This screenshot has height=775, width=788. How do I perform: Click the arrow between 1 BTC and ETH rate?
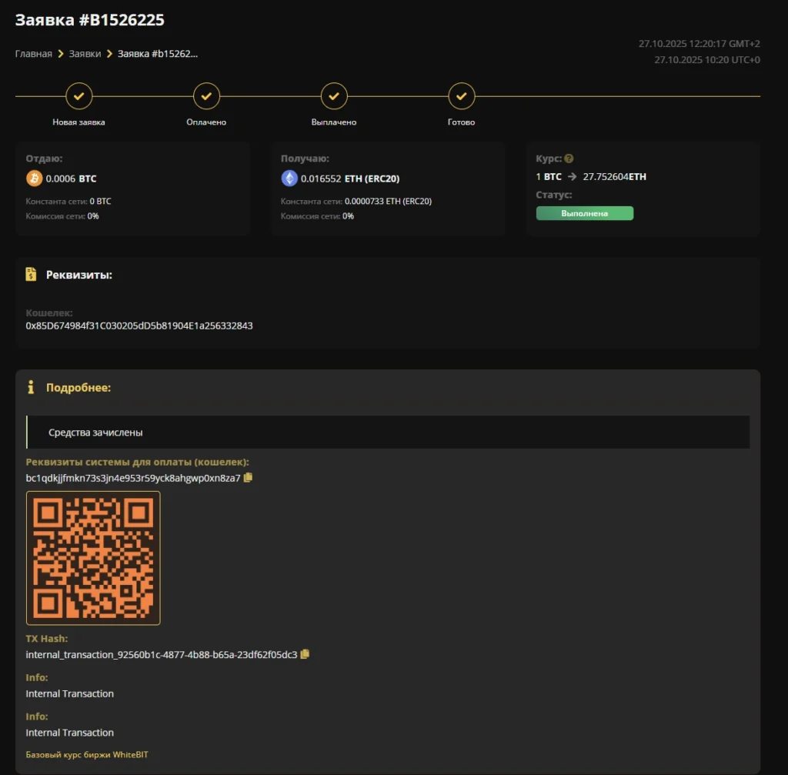coord(572,176)
